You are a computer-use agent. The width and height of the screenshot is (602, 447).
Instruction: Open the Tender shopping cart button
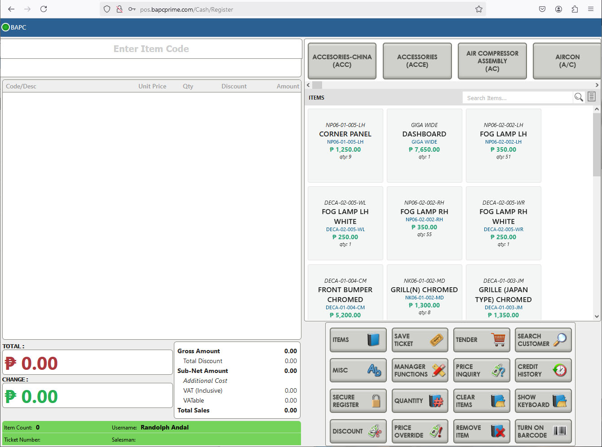pyautogui.click(x=482, y=340)
